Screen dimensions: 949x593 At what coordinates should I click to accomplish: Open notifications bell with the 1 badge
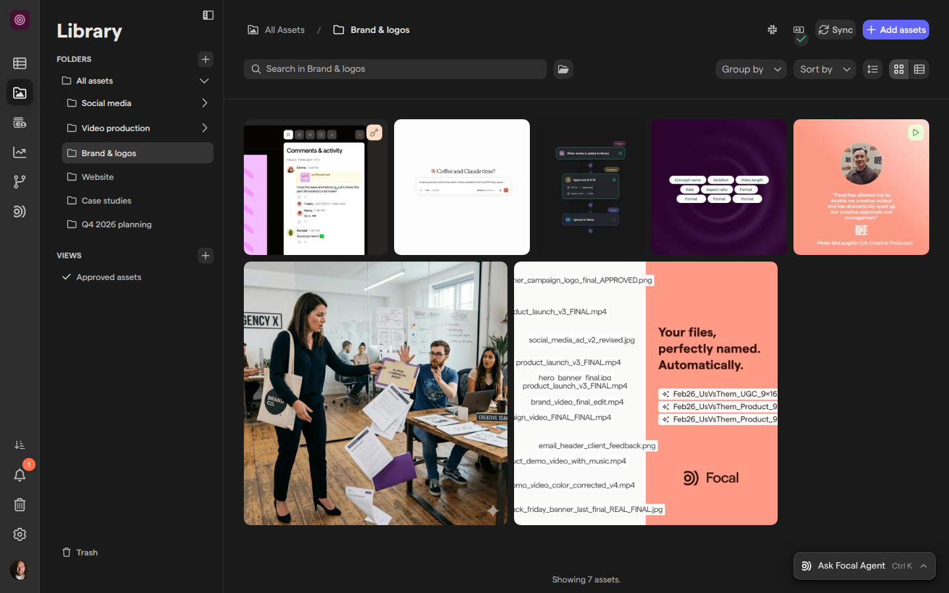pos(20,475)
